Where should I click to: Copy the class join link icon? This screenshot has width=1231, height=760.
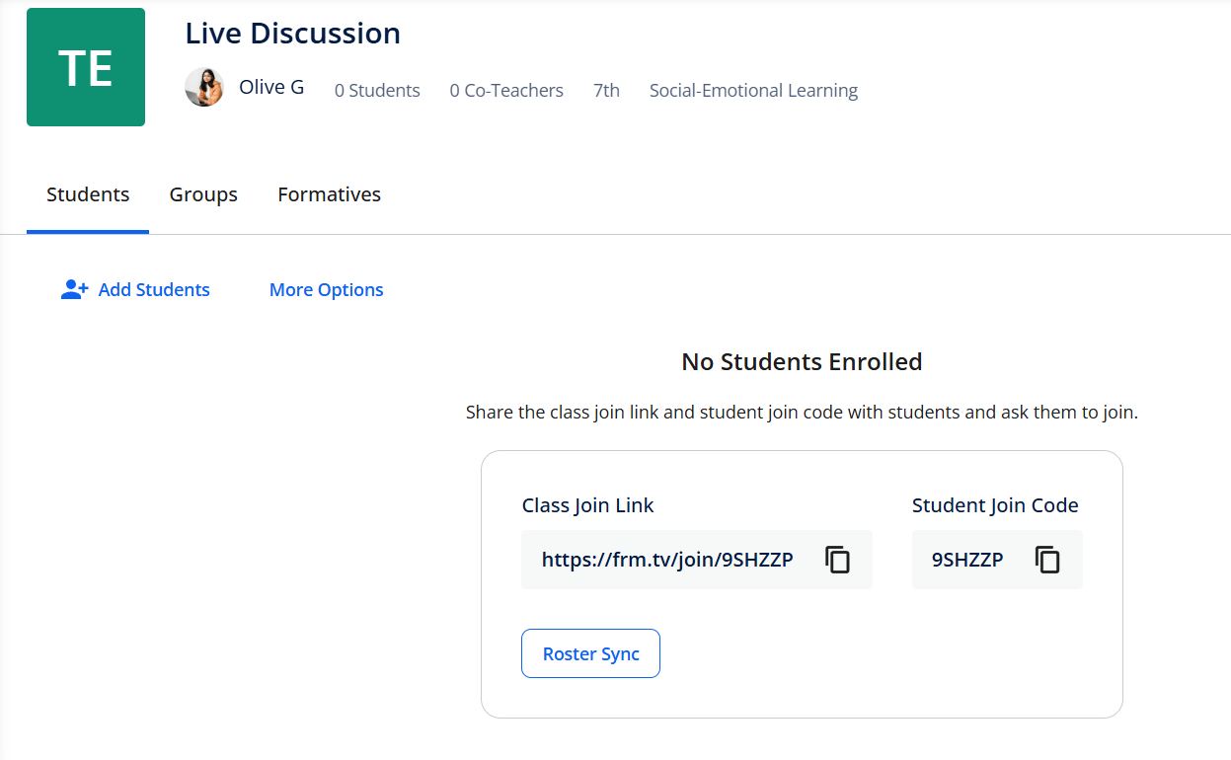coord(837,560)
